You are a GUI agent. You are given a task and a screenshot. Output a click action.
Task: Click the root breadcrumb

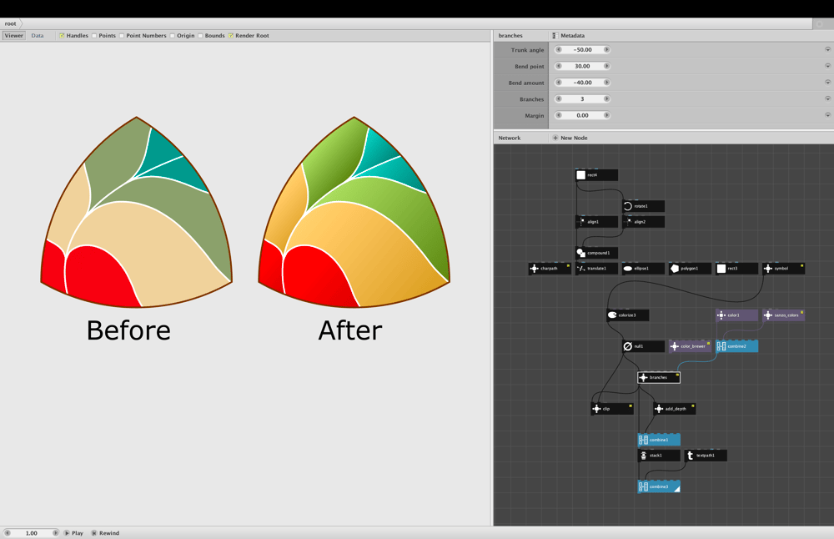click(10, 23)
